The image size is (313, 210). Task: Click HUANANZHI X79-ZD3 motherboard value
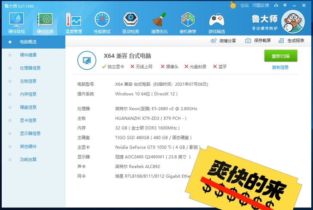click(151, 118)
